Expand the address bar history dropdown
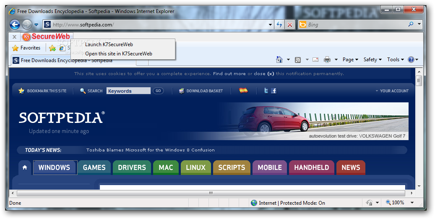Viewport: 435px width, 219px height. [x=270, y=25]
